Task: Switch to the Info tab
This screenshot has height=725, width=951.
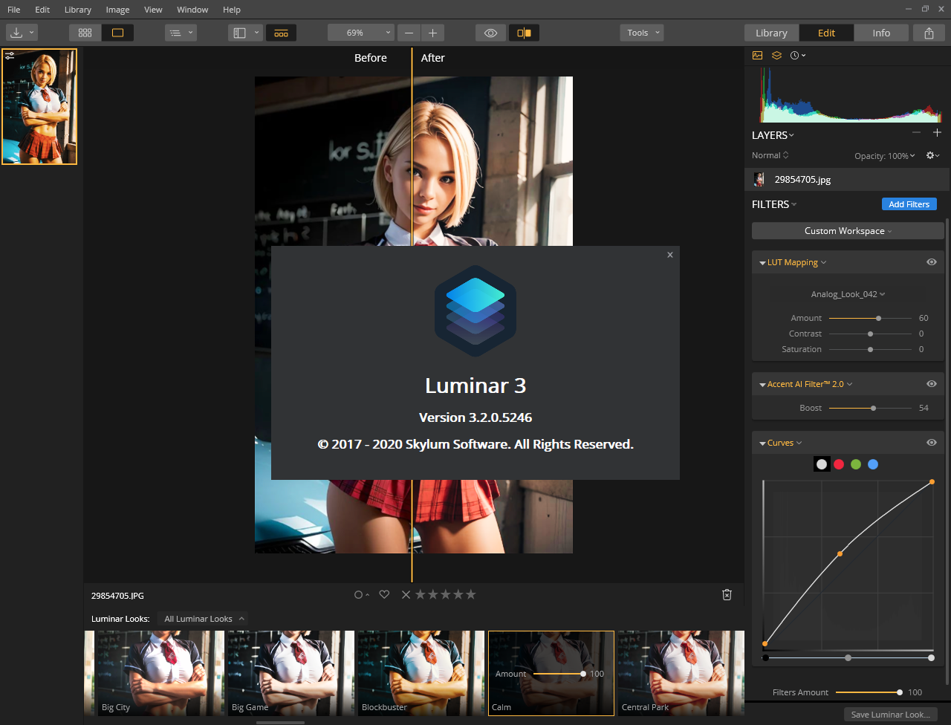Action: click(x=881, y=33)
